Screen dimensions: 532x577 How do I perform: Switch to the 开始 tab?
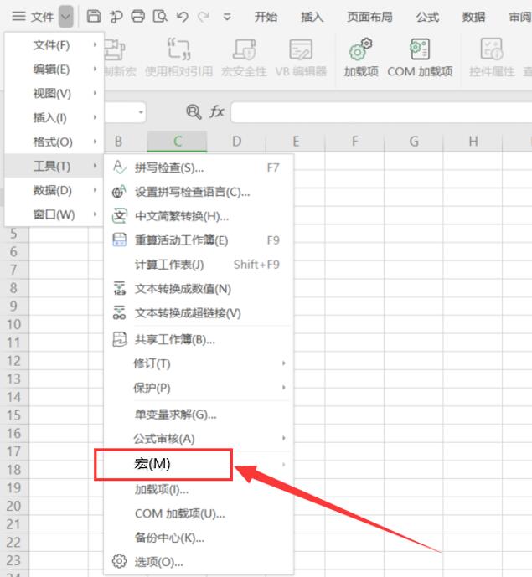[x=266, y=17]
